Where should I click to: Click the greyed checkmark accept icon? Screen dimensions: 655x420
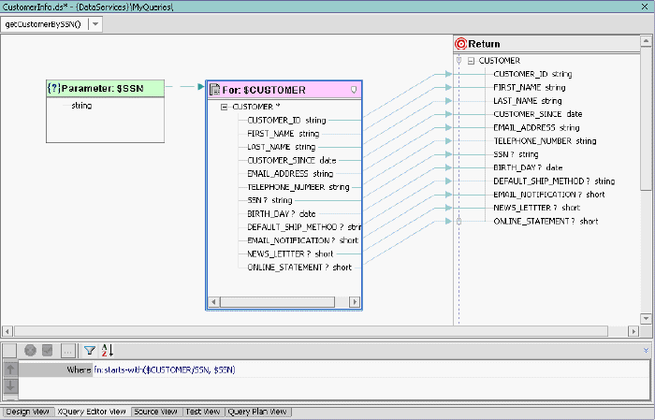48,350
